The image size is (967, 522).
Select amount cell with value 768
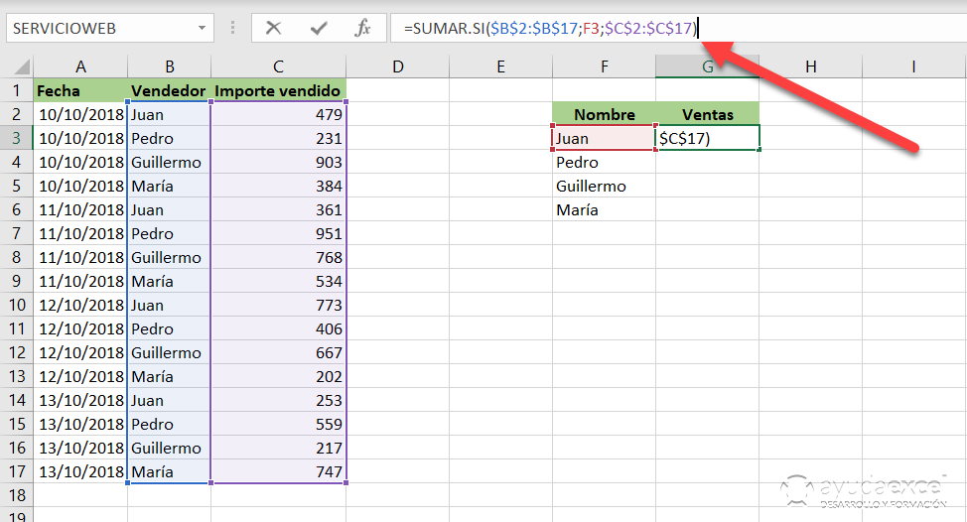point(279,257)
